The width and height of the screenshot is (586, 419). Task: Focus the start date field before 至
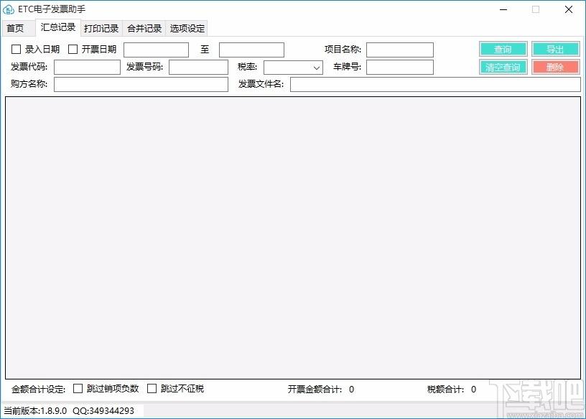pos(157,50)
